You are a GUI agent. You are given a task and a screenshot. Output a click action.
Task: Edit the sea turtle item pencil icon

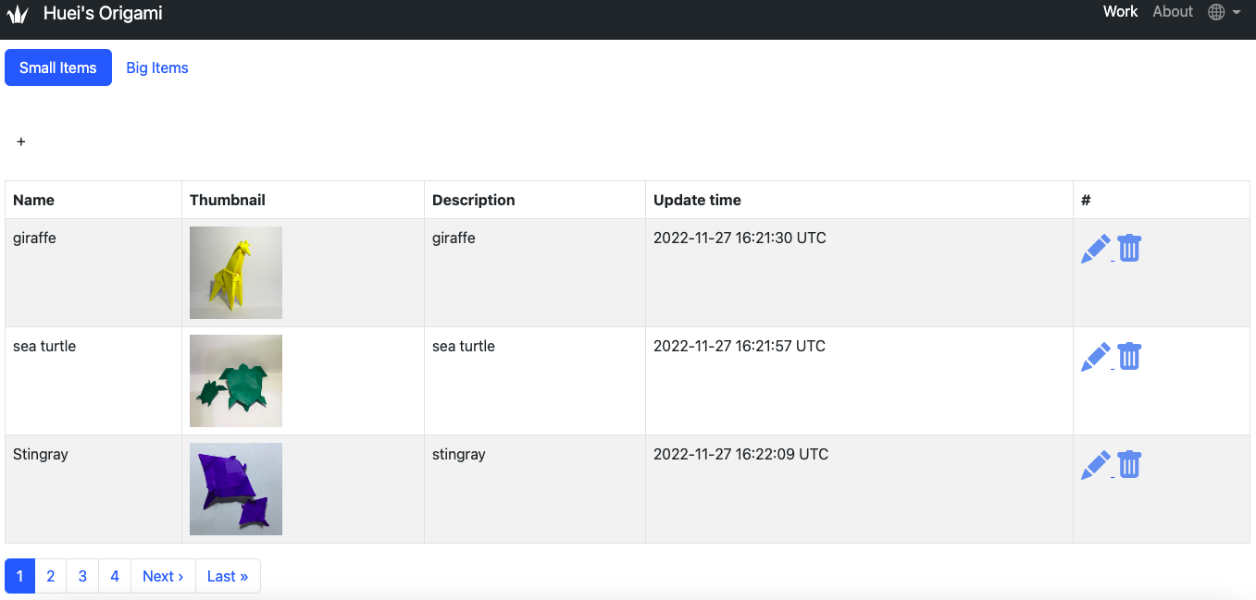point(1096,357)
